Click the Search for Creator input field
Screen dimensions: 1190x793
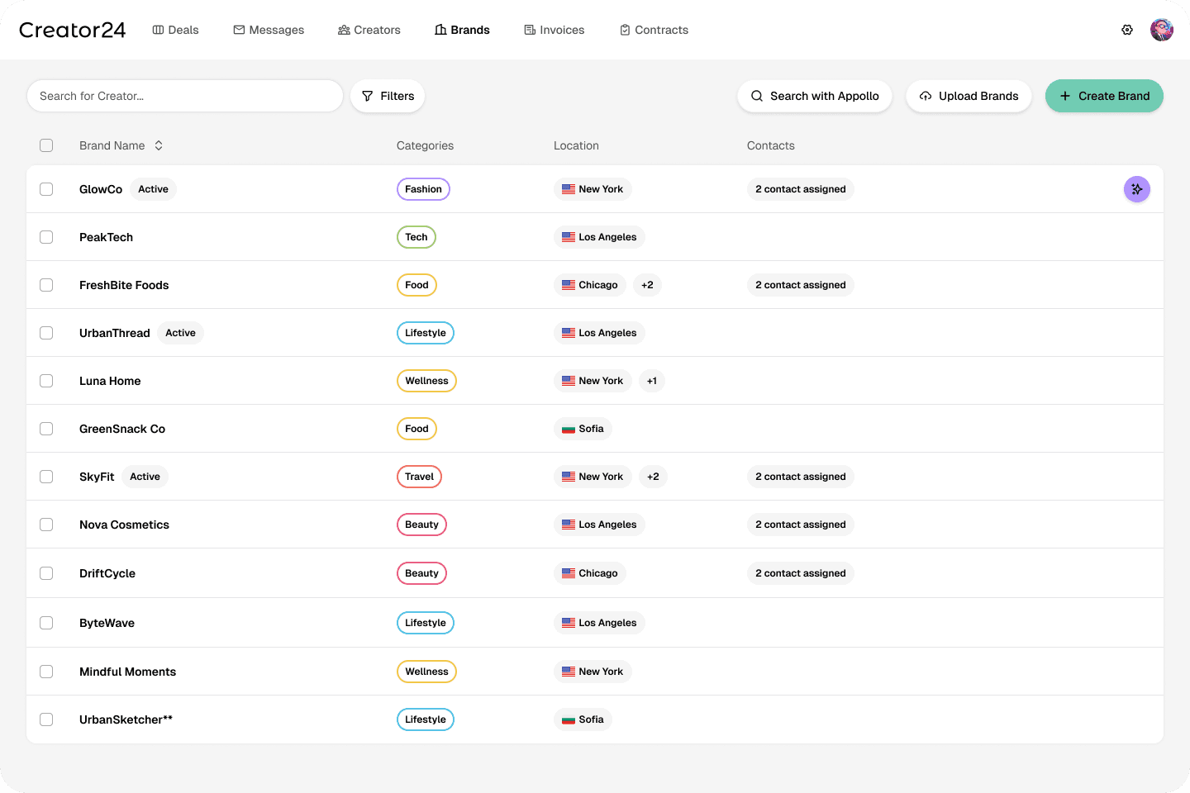(185, 96)
